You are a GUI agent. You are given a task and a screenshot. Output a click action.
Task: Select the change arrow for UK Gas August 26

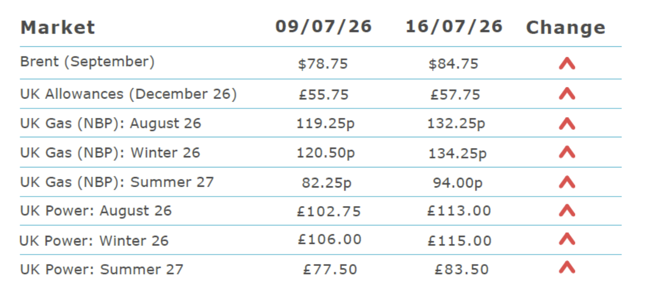pos(567,123)
